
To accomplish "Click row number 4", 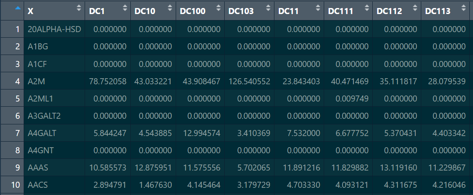I will point(18,81).
